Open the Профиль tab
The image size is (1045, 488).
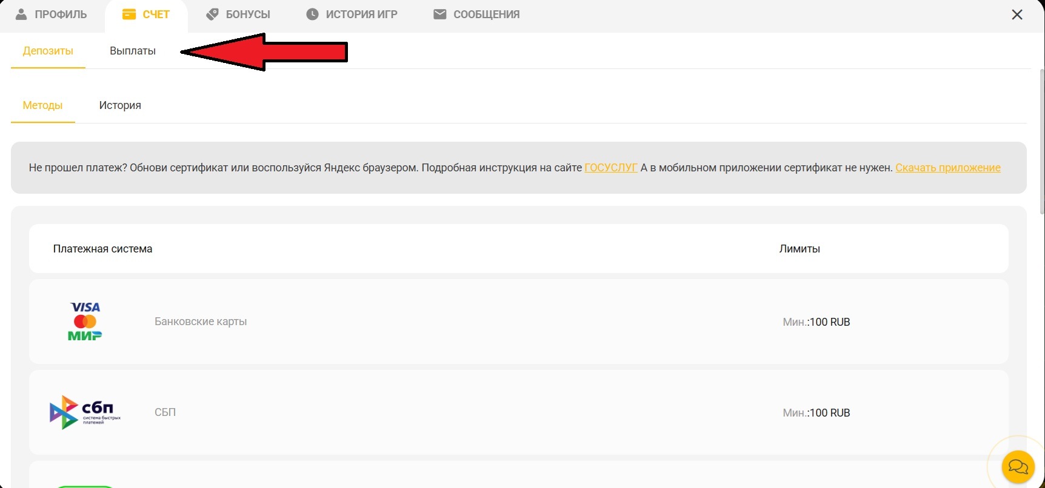coord(52,15)
